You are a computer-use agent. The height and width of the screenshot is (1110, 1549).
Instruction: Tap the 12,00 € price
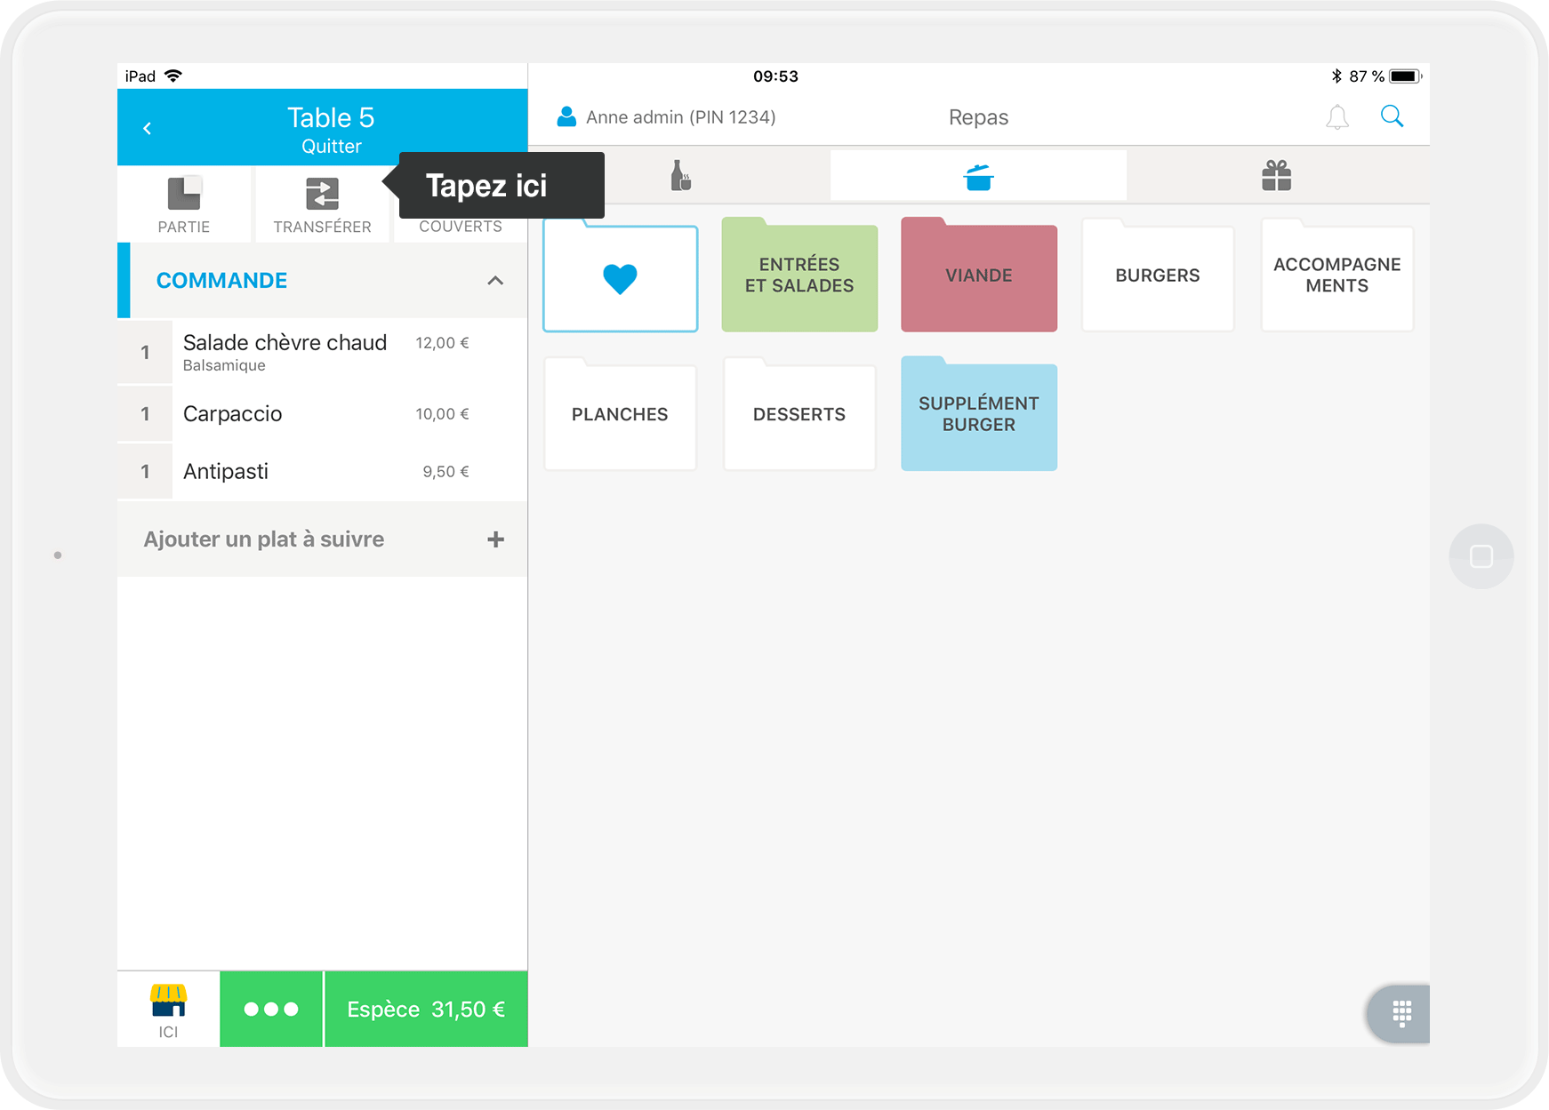point(442,343)
